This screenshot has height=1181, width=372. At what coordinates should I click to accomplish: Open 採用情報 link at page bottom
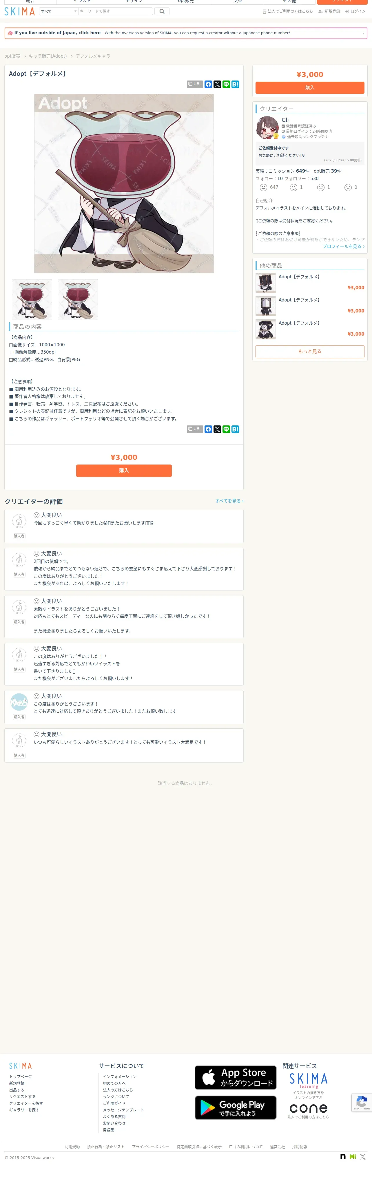[300, 1147]
